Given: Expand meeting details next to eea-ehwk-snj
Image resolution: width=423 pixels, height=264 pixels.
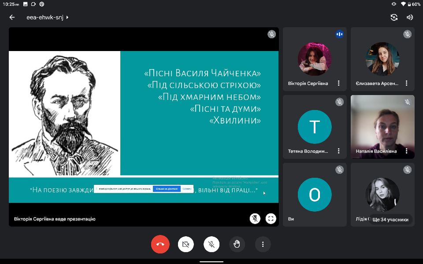Looking at the screenshot, I should (x=67, y=18).
